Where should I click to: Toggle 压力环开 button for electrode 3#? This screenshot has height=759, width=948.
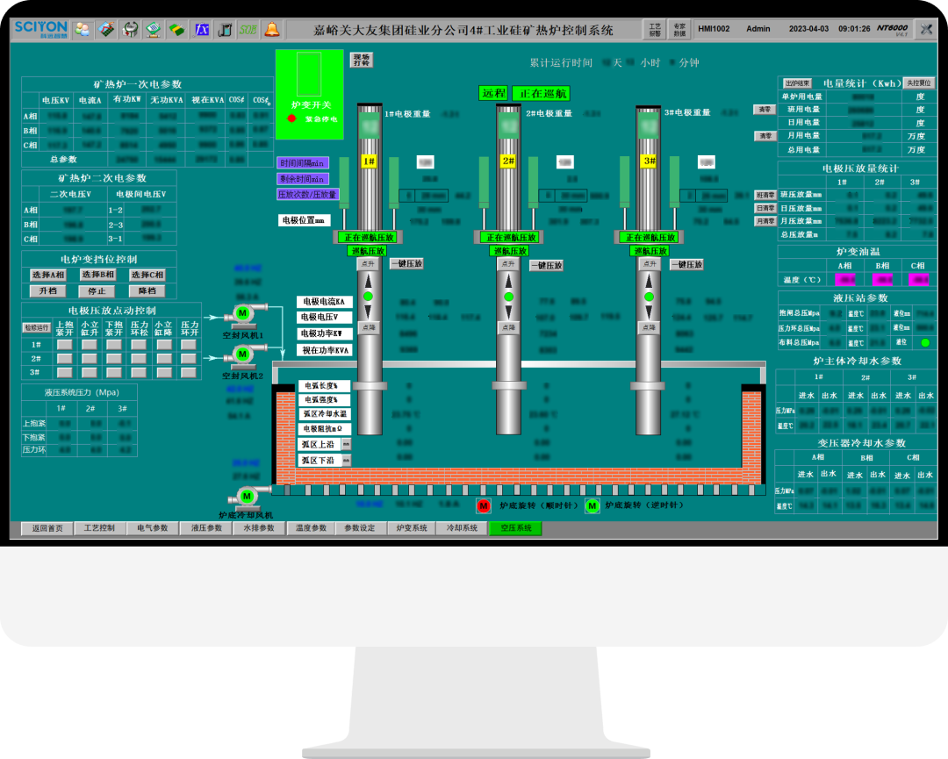click(x=189, y=372)
